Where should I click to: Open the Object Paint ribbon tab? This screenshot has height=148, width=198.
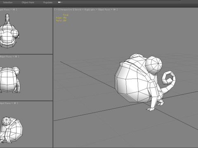click(x=28, y=2)
